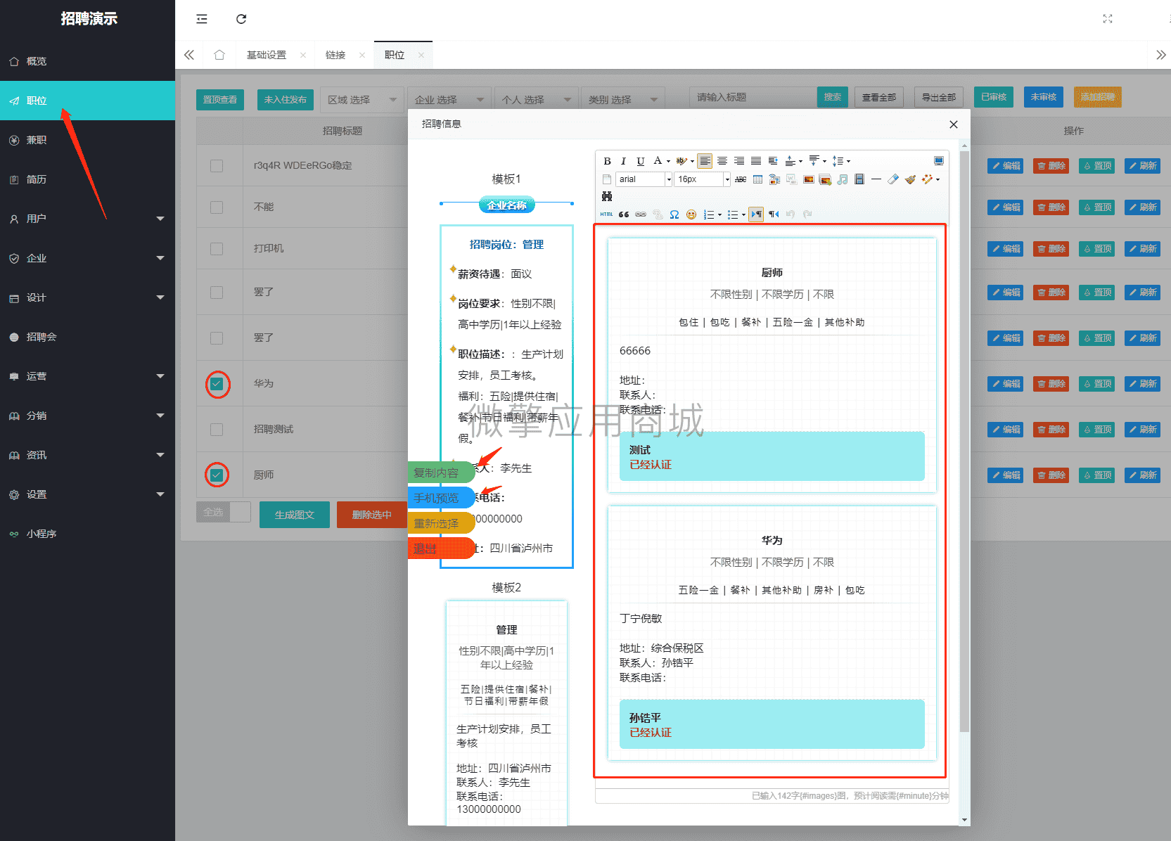Open 简历 in the sidebar
This screenshot has height=841, width=1171.
coord(37,179)
